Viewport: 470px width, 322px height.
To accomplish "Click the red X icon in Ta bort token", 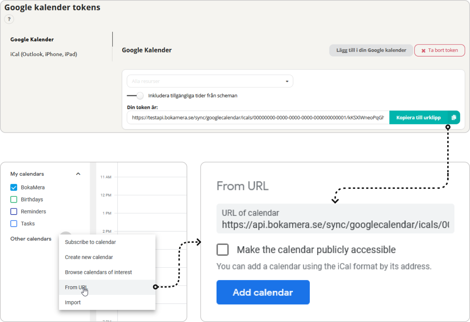I will click(423, 50).
